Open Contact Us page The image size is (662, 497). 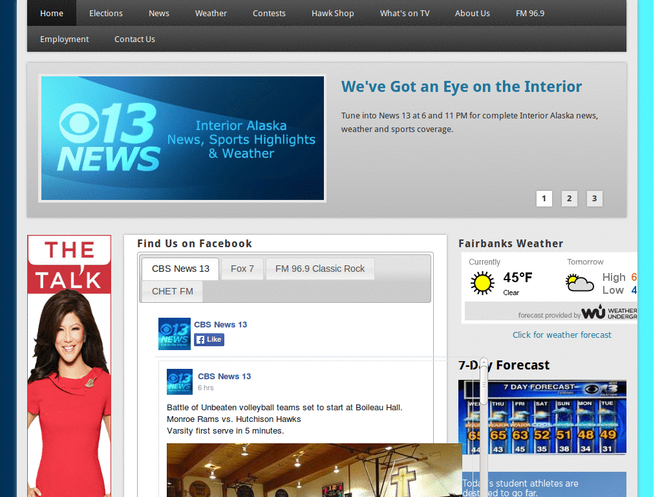click(x=134, y=39)
